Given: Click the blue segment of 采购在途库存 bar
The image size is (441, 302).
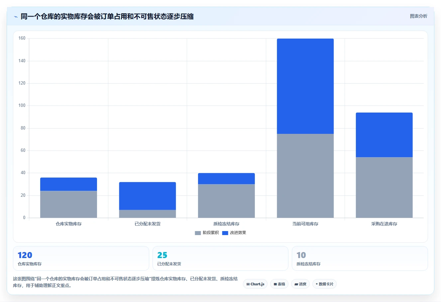Looking at the screenshot, I should point(384,135).
